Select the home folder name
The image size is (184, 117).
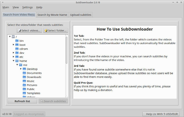pos(23,61)
